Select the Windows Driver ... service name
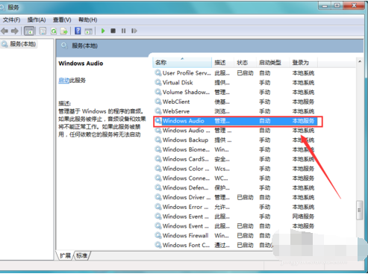Screen dimensions: 368x274 pyautogui.click(x=187, y=197)
